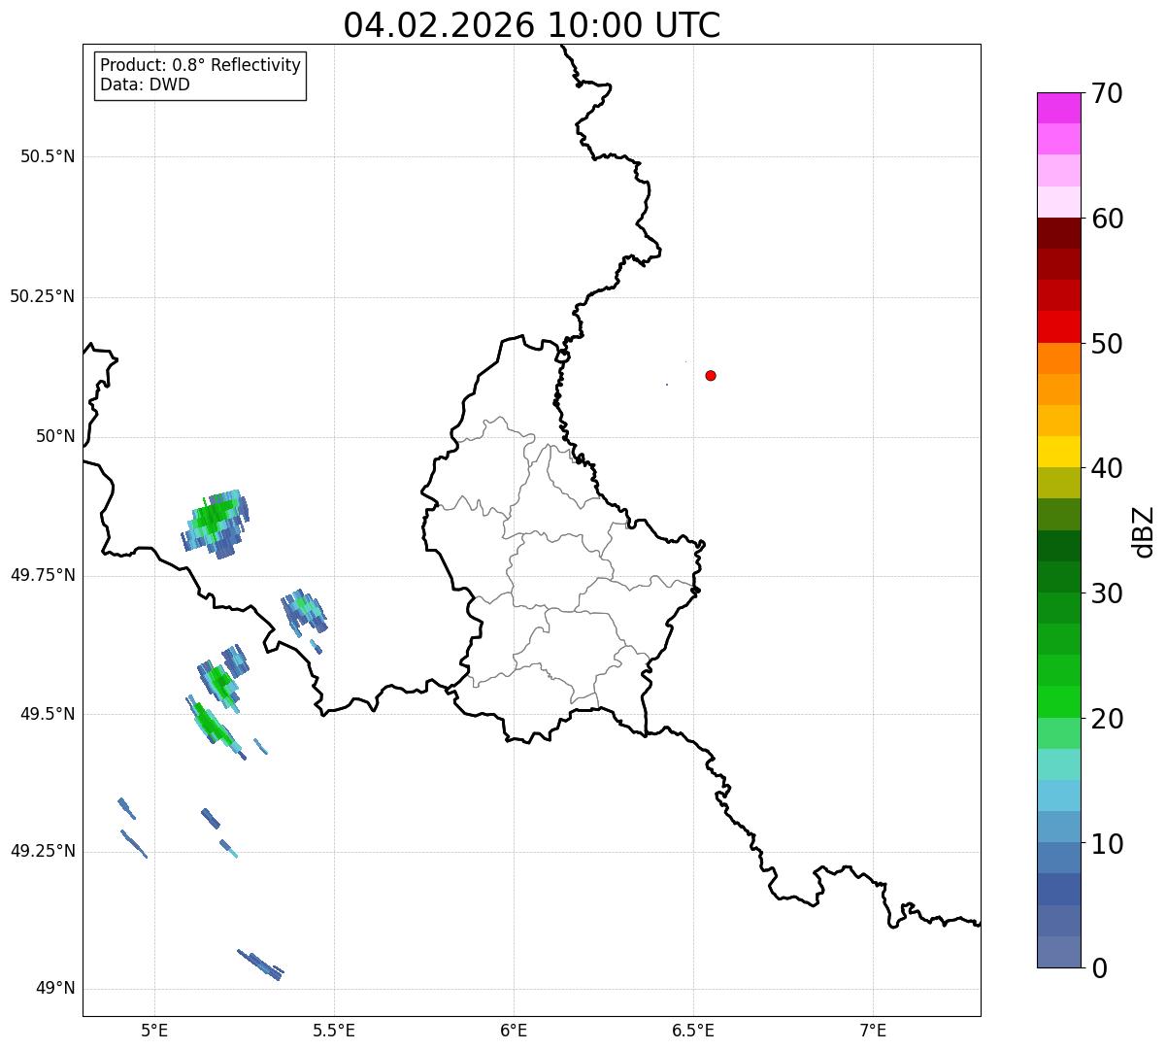Click the 50°N latitude label
1167x1050 pixels.
[55, 436]
